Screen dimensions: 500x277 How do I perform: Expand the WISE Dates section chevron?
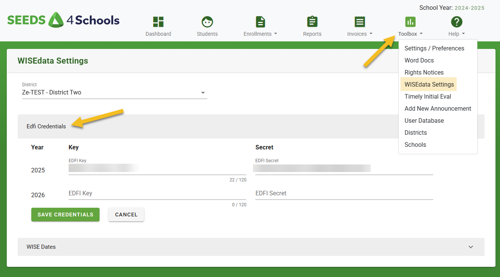[471, 247]
